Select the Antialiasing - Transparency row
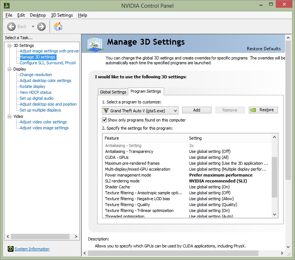 187,151
